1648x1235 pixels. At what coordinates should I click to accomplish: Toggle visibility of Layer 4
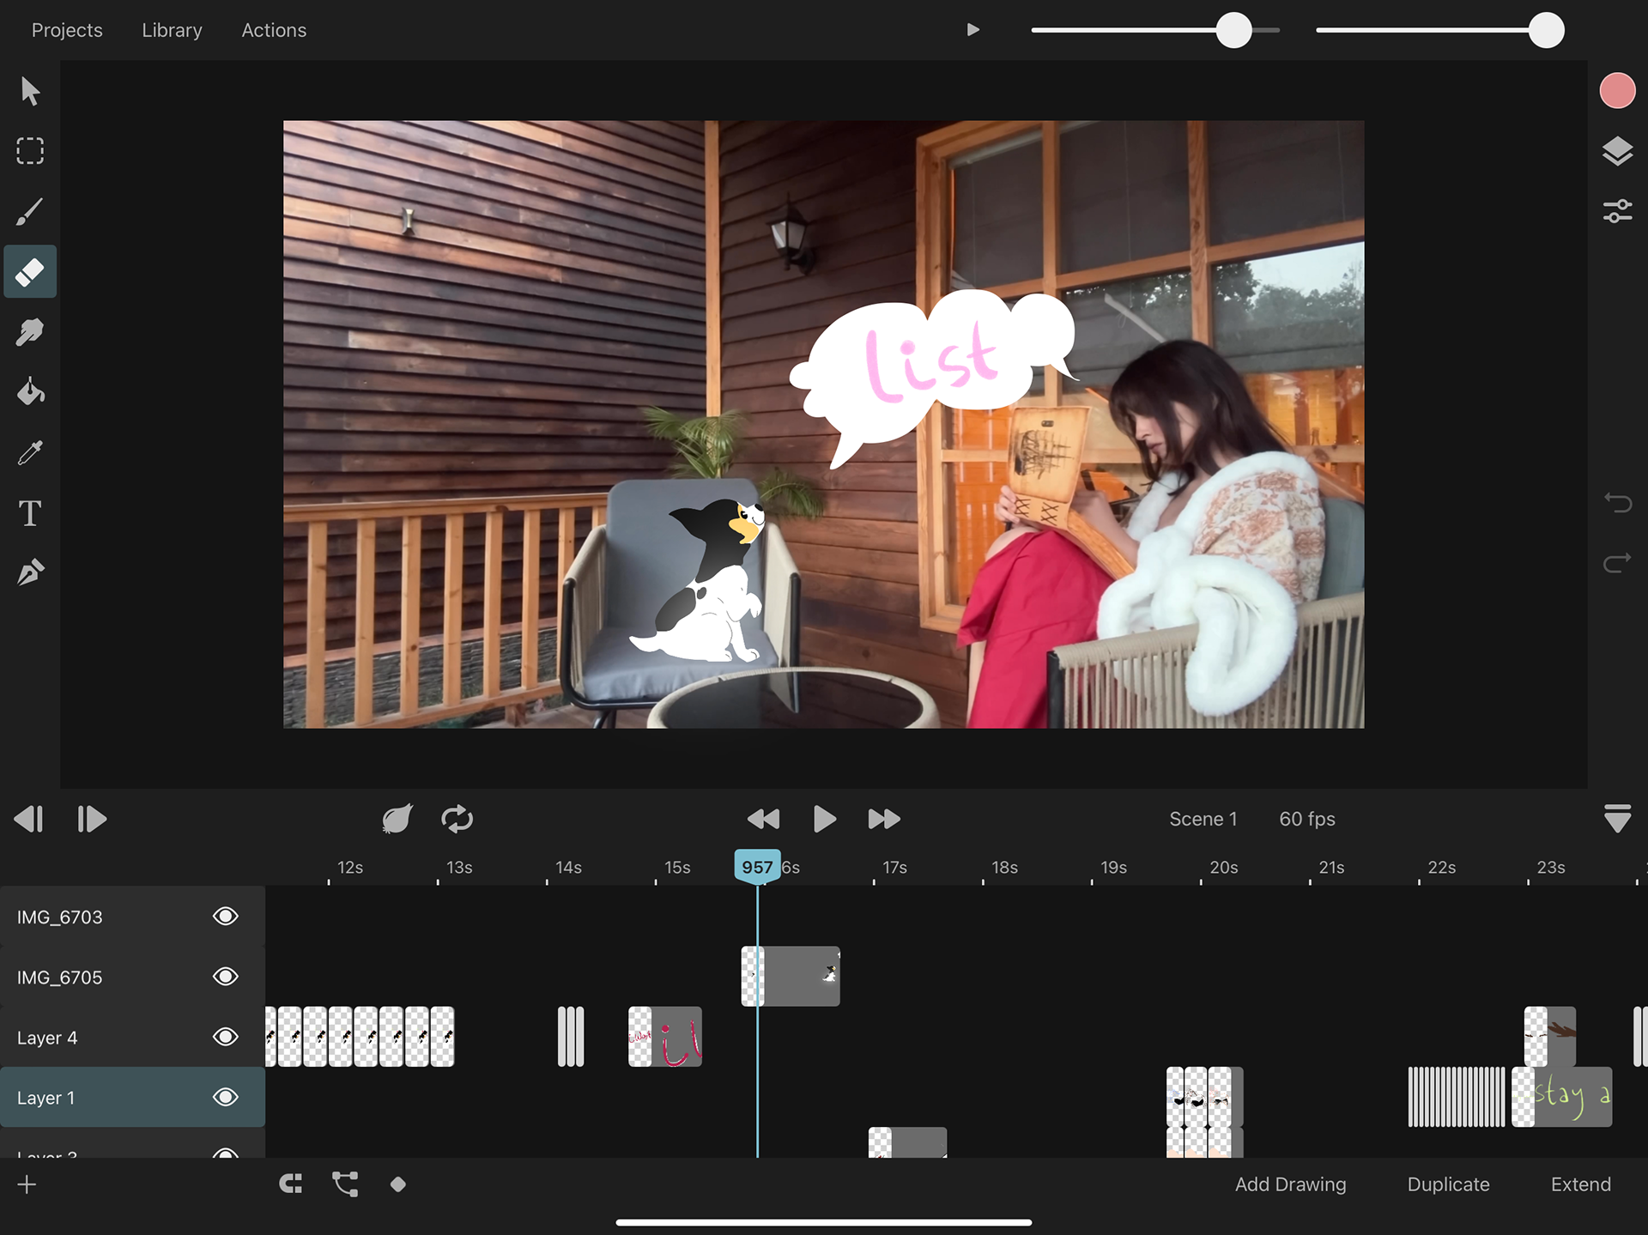pos(226,1037)
